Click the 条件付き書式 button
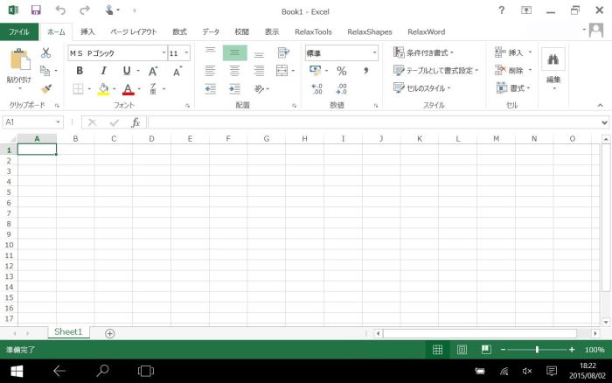 [x=423, y=53]
